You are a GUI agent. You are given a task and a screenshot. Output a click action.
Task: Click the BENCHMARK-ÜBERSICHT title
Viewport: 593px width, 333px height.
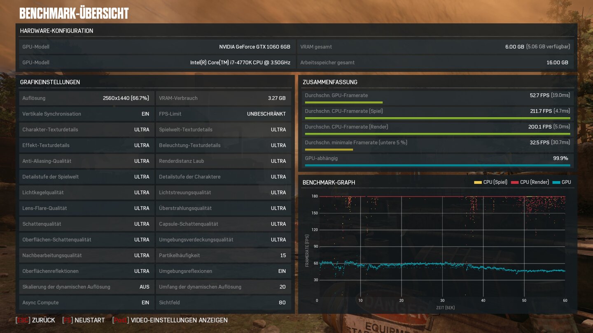pyautogui.click(x=74, y=14)
